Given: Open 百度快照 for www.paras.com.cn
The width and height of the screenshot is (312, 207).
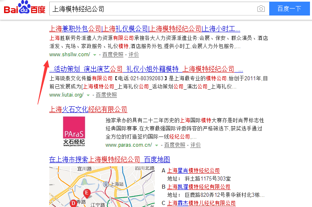Looking at the screenshot, I should coord(175,145).
